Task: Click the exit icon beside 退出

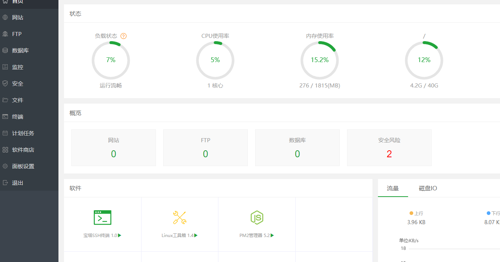Action: click(x=5, y=183)
